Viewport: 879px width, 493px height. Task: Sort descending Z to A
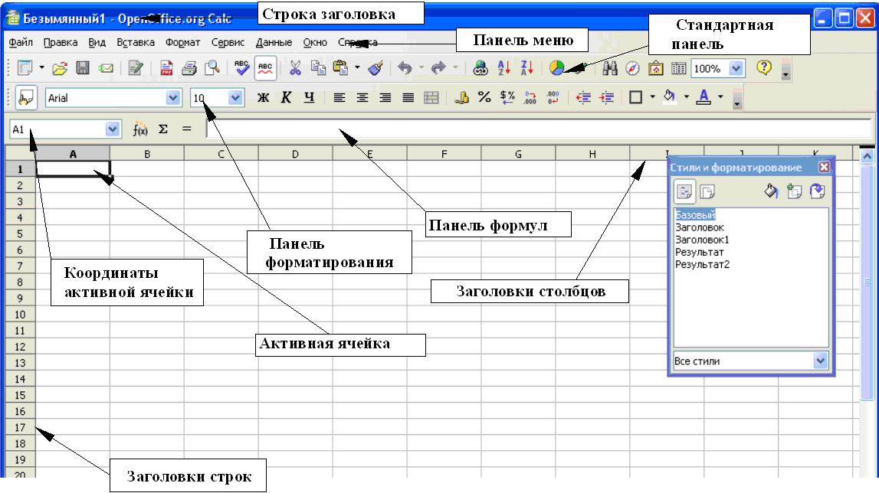pyautogui.click(x=527, y=68)
